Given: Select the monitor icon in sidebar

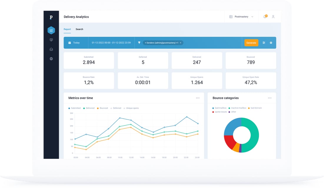Looking at the screenshot, I should 51,40.
